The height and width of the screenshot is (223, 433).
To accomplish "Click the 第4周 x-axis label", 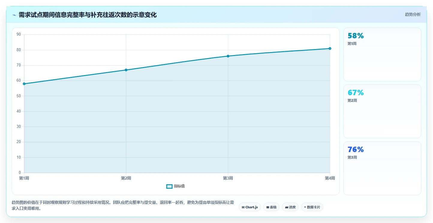I will click(x=330, y=178).
